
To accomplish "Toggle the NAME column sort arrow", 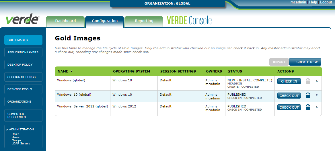I will pyautogui.click(x=71, y=72).
